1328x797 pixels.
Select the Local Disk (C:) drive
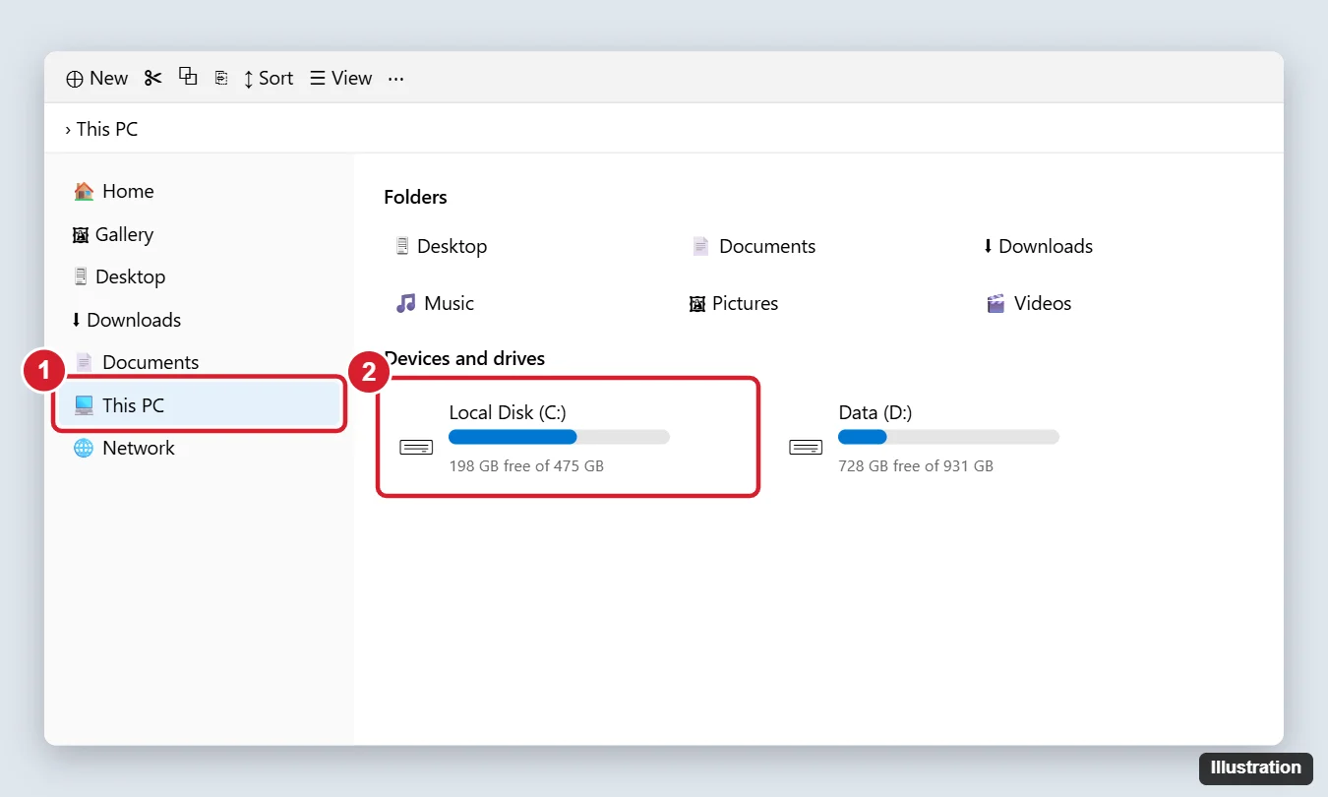tap(569, 437)
